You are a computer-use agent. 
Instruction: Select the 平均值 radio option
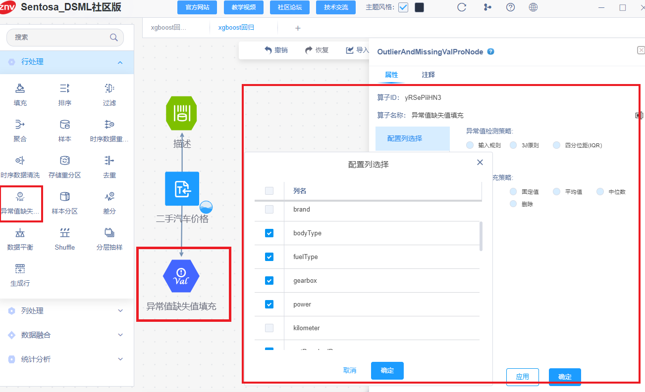coord(556,191)
